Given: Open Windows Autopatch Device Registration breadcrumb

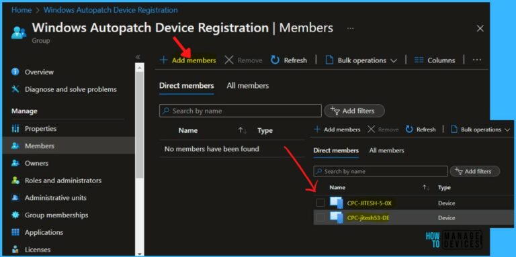Looking at the screenshot, I should [x=111, y=10].
